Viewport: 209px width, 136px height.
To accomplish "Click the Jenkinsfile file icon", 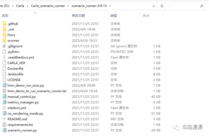I will [4, 74].
